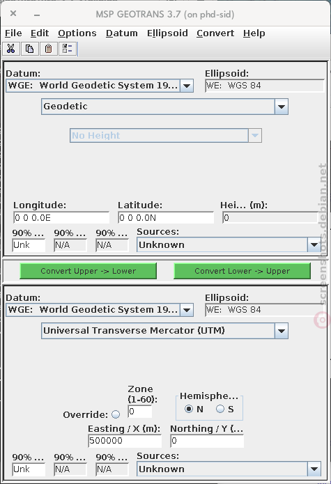Click the Paste clipboard toolbar icon
Screen dimensions: 331x484
(48, 49)
